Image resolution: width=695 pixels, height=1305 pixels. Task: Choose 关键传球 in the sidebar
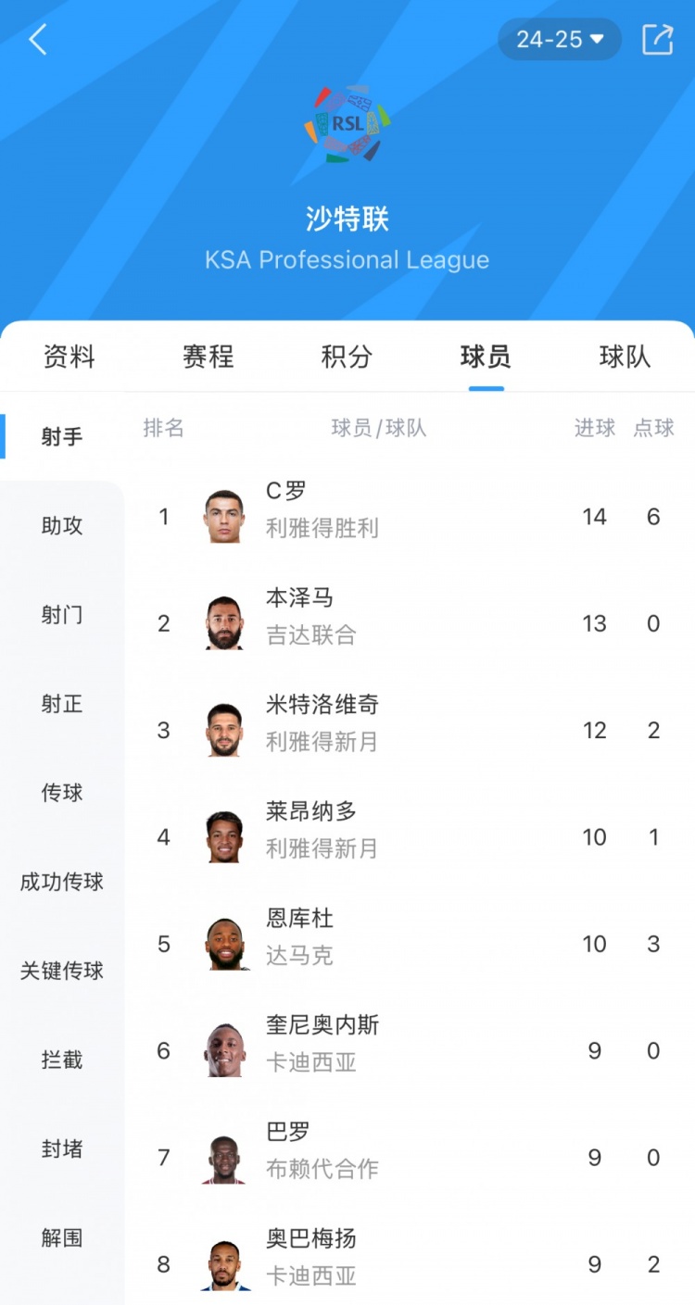[x=62, y=971]
